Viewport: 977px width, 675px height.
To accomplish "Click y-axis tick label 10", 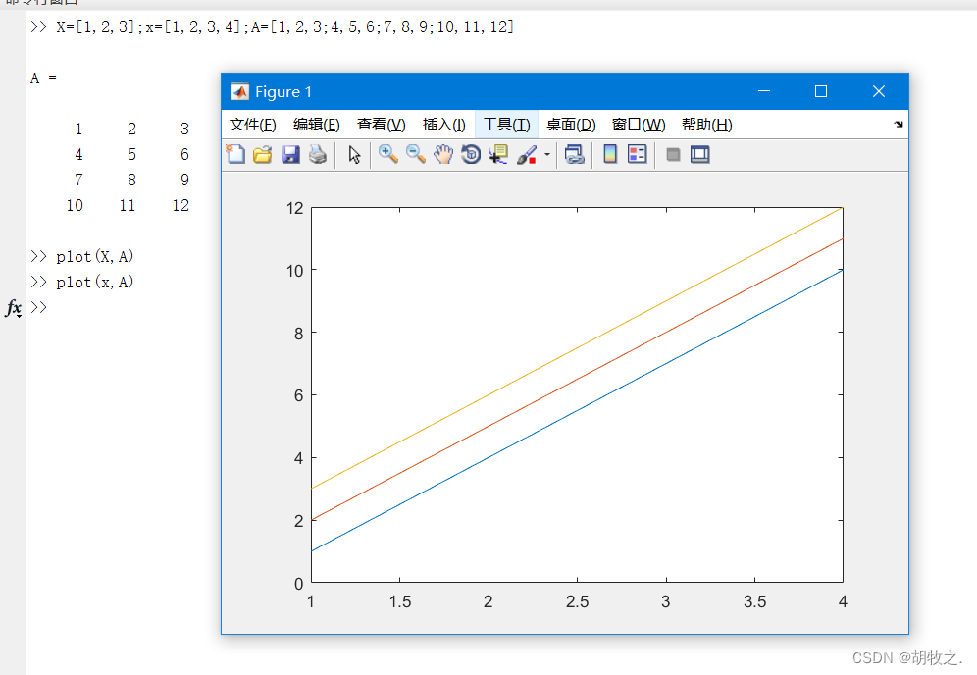I will (294, 271).
